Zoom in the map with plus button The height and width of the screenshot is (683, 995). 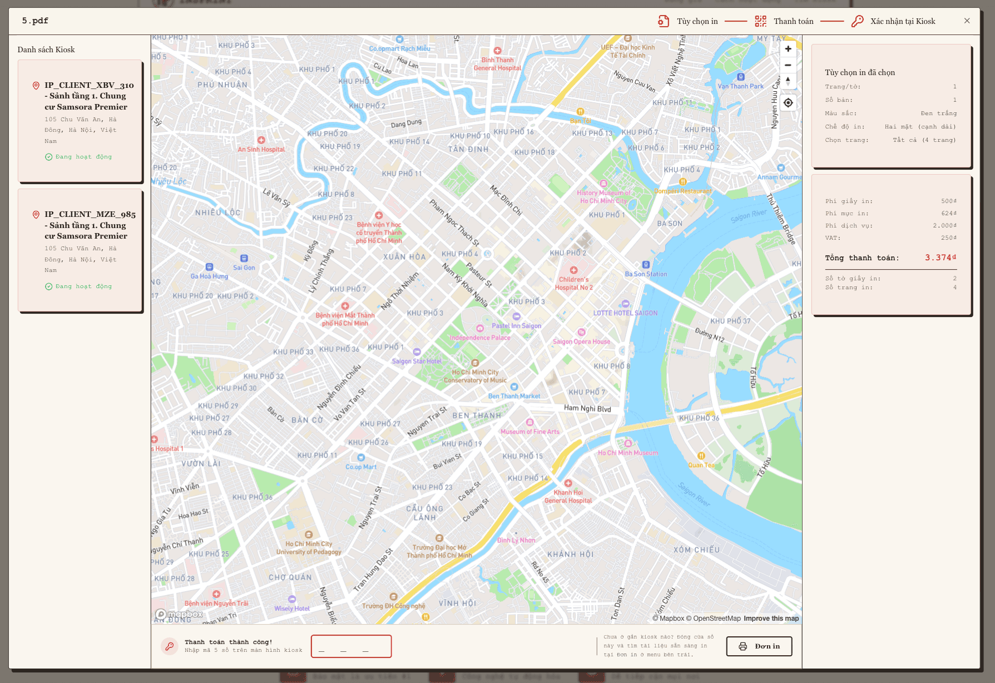(x=788, y=49)
